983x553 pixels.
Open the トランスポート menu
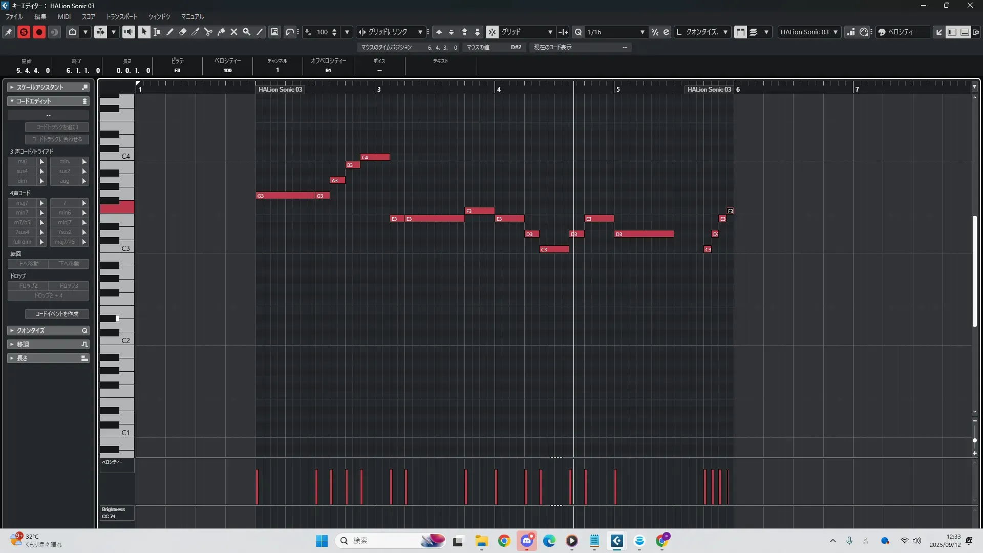coord(121,16)
